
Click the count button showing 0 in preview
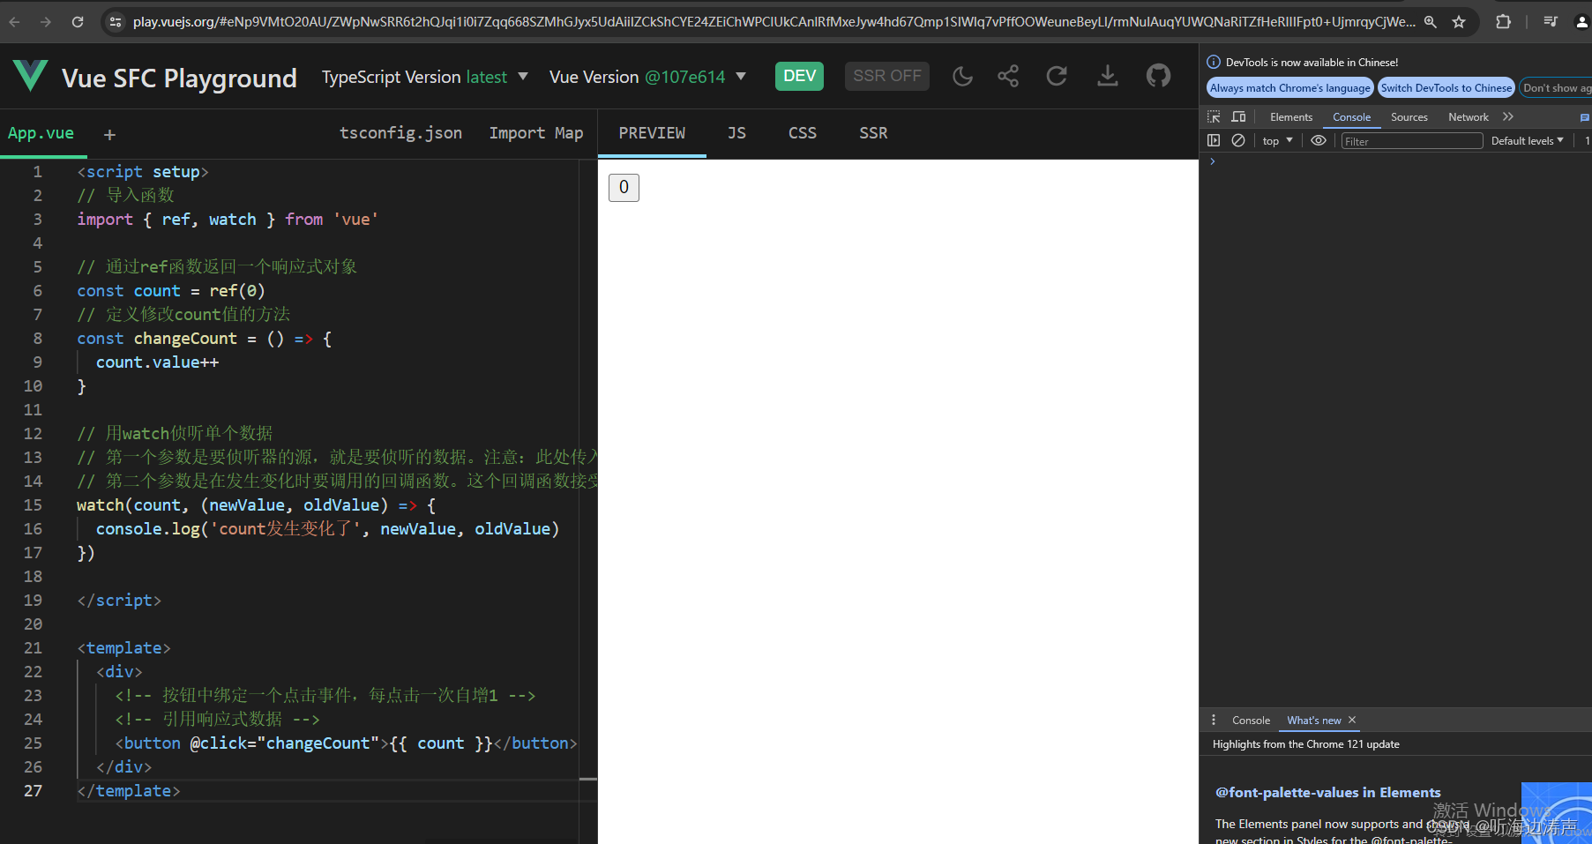[x=624, y=187]
